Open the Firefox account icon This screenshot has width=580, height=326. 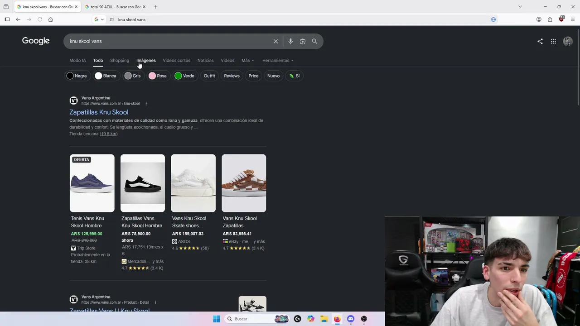pos(539,19)
